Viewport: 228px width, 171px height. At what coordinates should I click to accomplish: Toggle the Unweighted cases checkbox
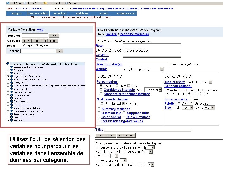pos(102,103)
